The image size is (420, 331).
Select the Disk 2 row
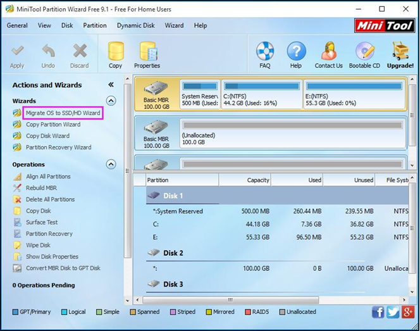click(277, 253)
